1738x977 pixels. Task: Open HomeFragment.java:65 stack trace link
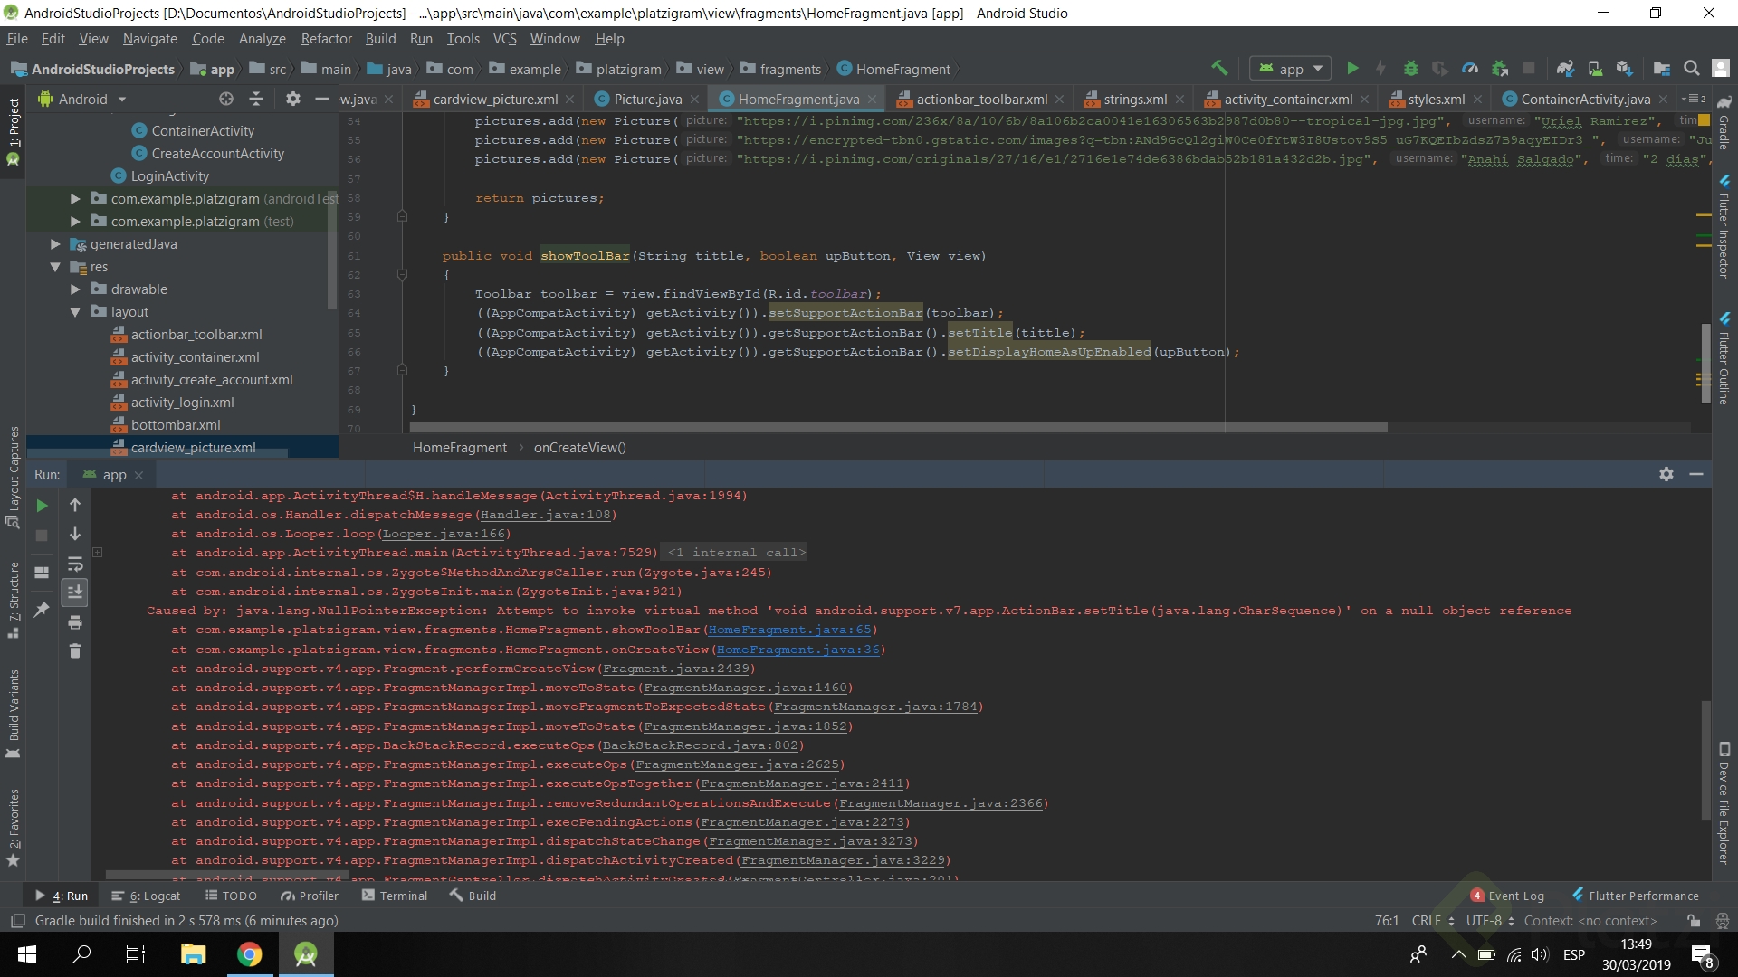coord(789,630)
